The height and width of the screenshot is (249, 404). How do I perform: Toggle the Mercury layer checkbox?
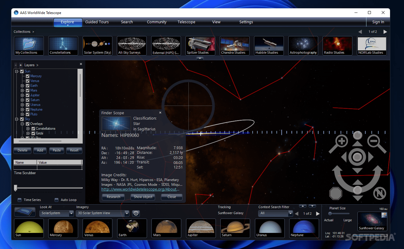pyautogui.click(x=28, y=76)
